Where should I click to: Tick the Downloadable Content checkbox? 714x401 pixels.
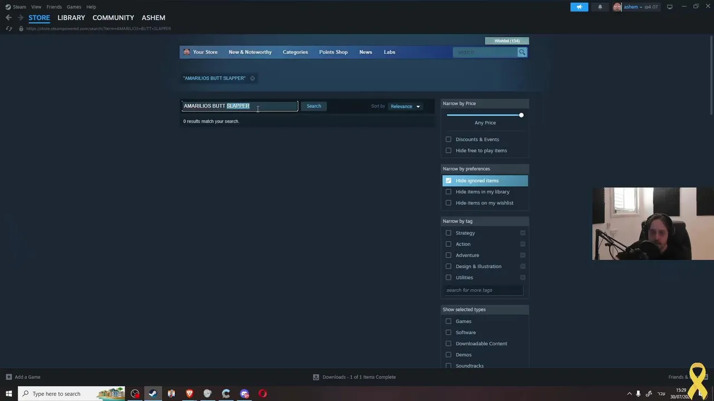coord(448,344)
